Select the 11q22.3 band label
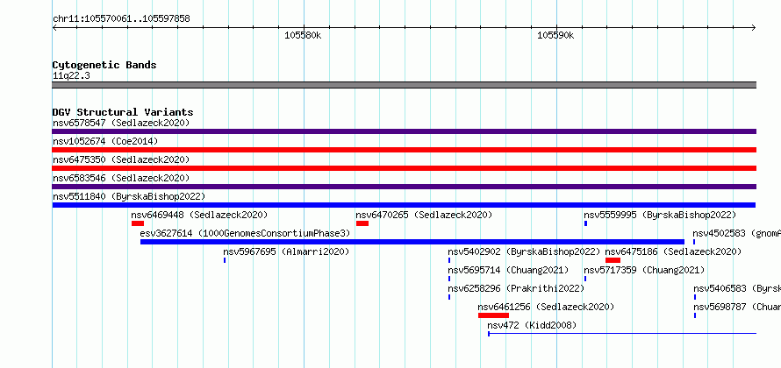 click(71, 76)
